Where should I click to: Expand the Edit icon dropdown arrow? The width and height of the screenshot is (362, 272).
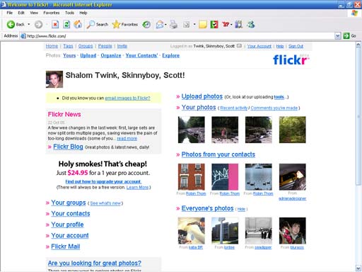pos(194,24)
